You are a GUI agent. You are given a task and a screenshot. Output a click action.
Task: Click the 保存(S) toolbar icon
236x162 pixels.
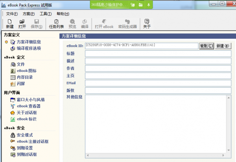[x=37, y=24]
